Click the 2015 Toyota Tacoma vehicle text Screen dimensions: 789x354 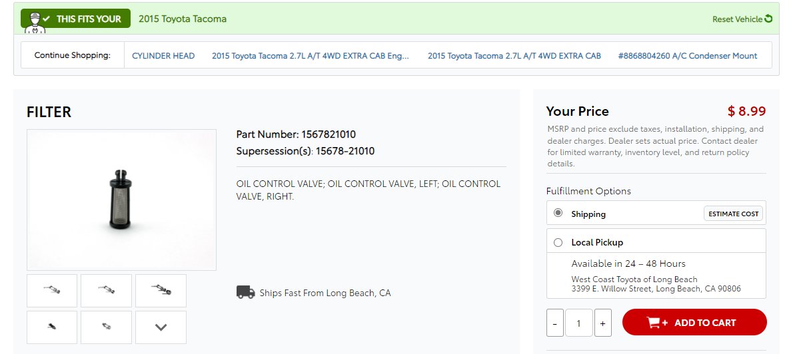pyautogui.click(x=183, y=19)
